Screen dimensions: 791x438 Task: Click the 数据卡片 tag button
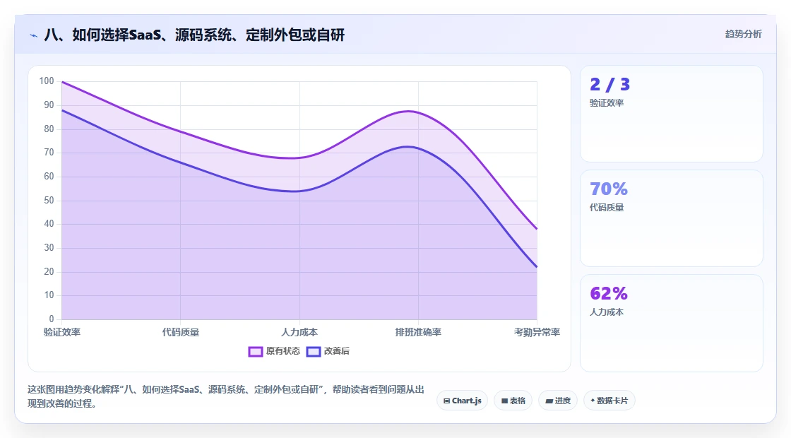coord(609,401)
